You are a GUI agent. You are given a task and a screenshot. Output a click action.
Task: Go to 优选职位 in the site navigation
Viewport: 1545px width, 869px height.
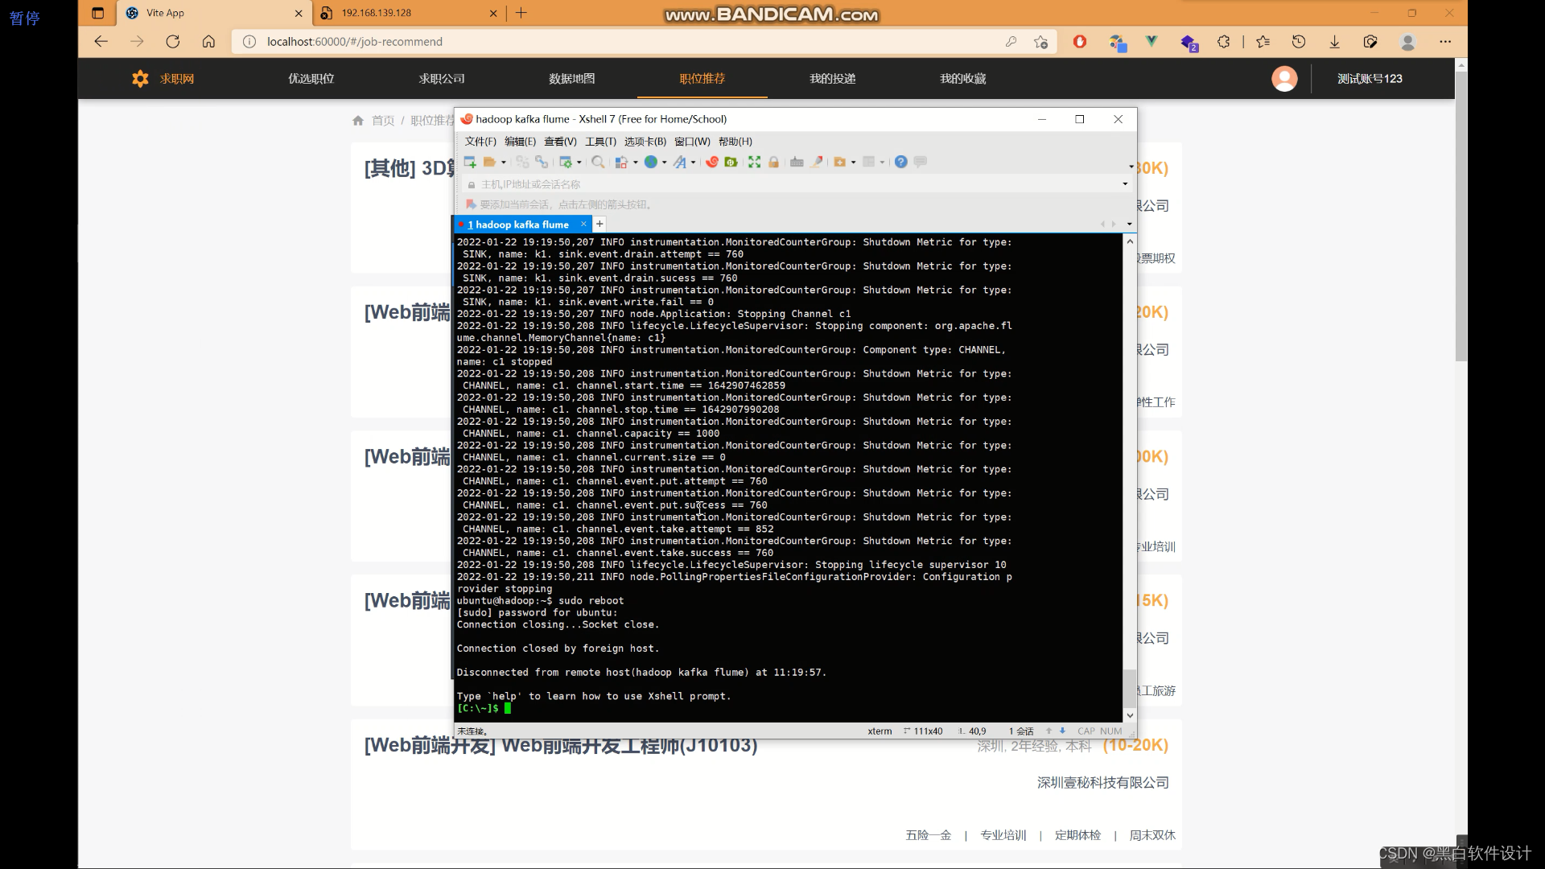[311, 79]
